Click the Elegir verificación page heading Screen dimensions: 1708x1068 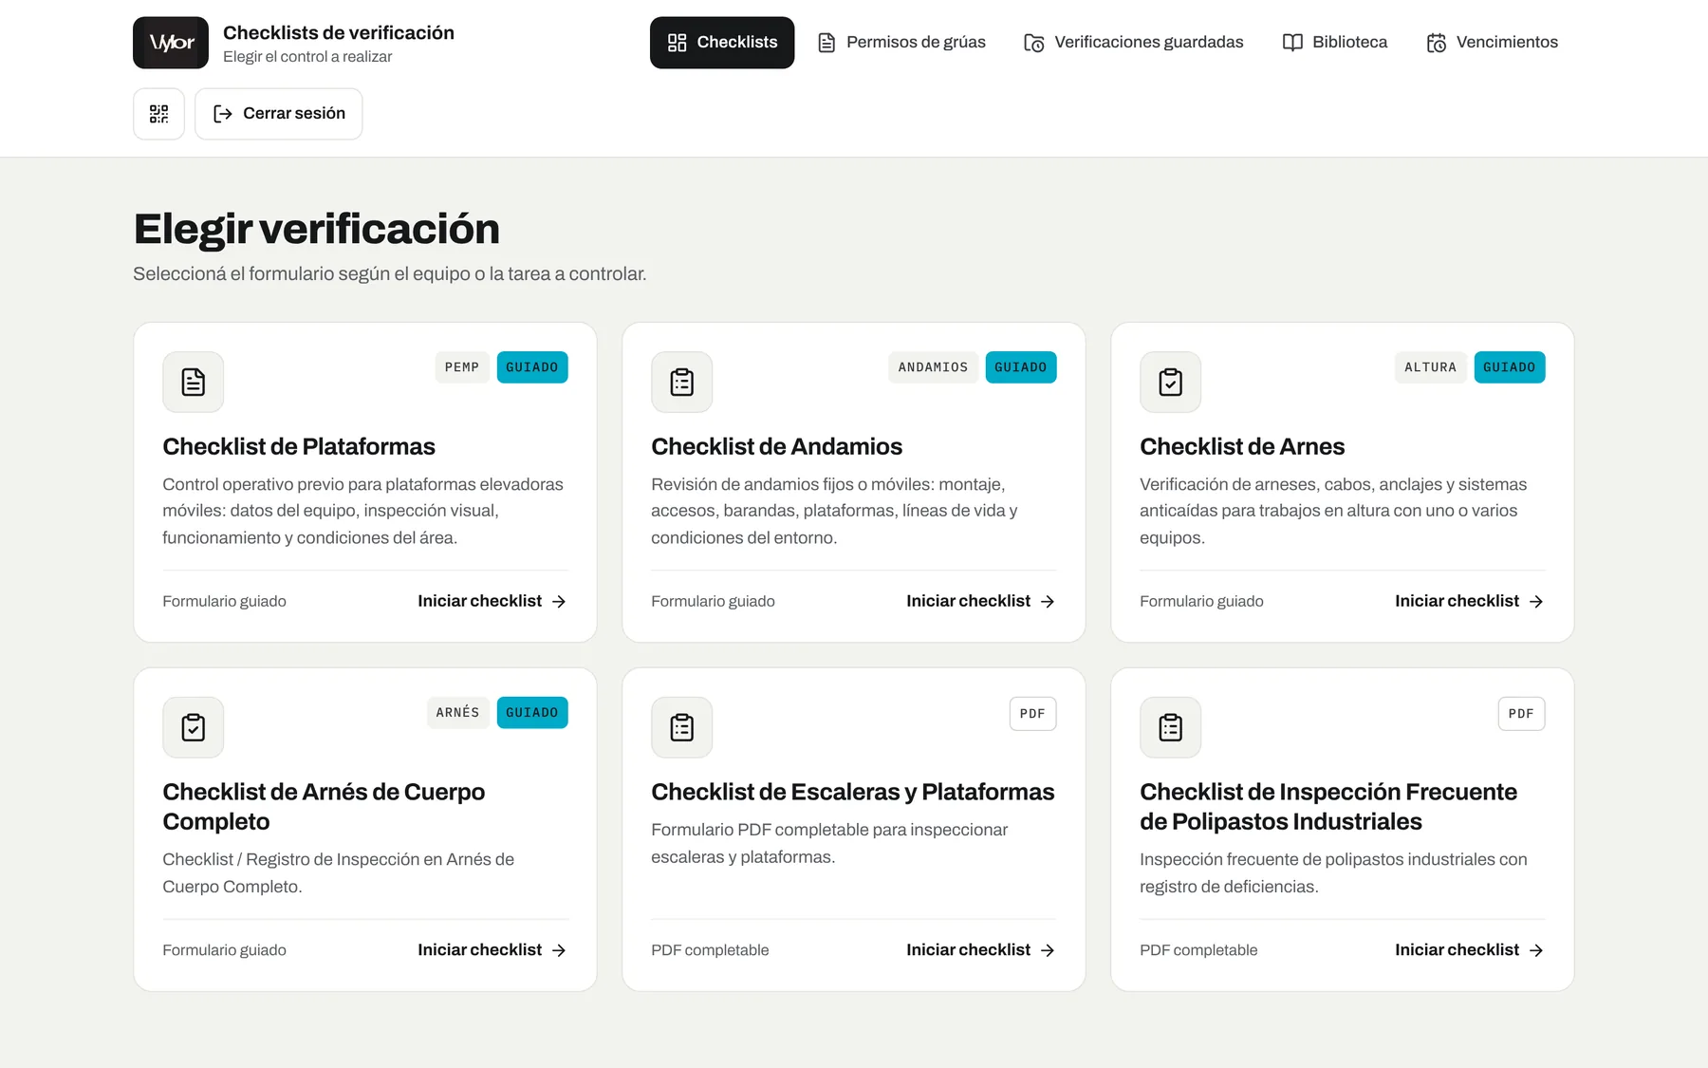pyautogui.click(x=317, y=230)
